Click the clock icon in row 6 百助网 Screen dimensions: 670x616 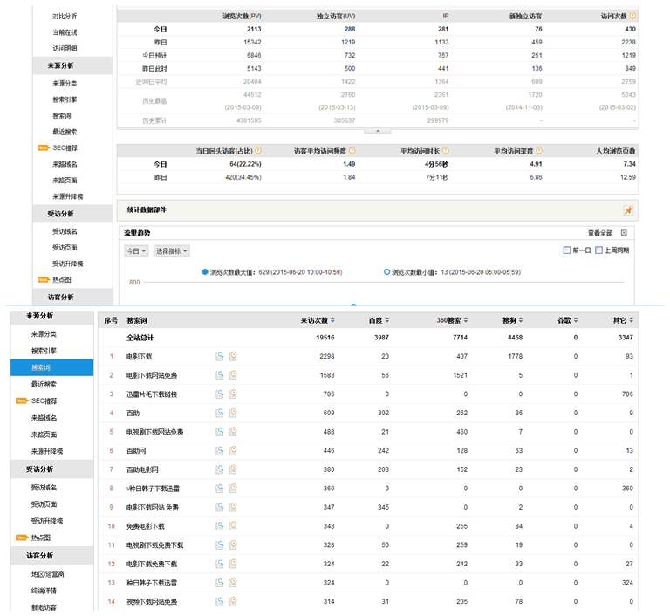click(233, 450)
